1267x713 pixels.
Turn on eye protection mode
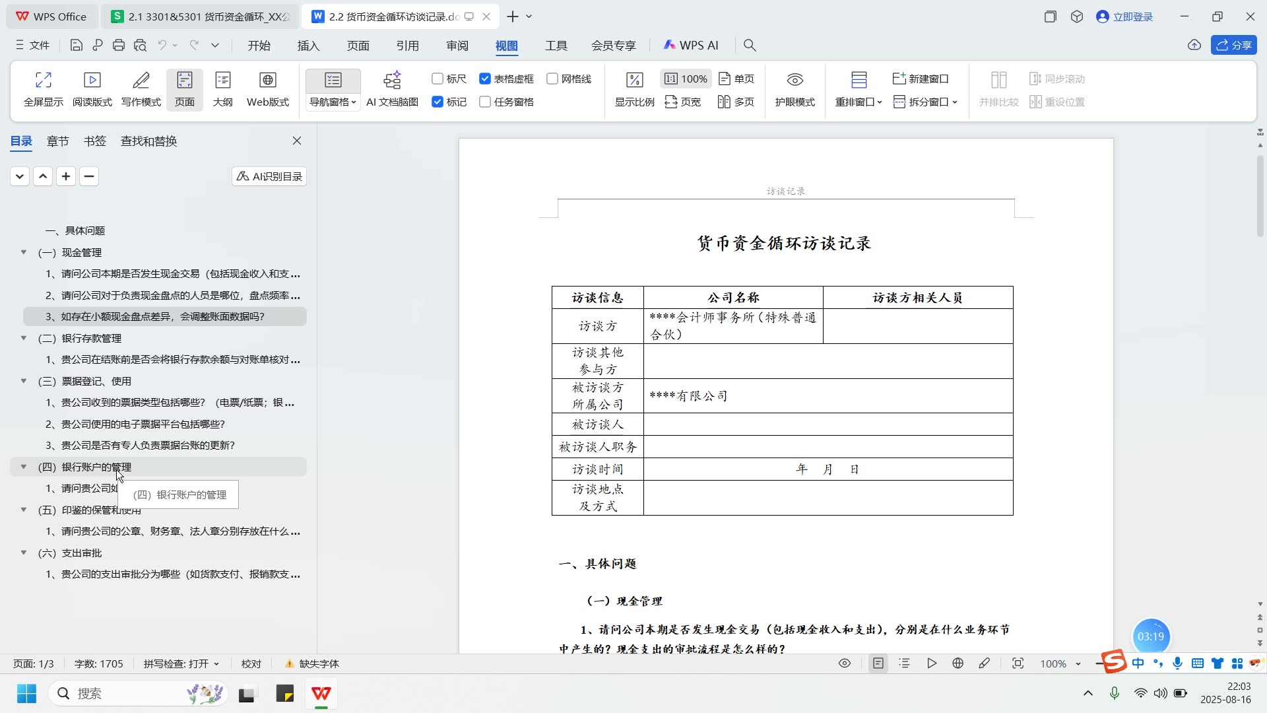click(795, 89)
